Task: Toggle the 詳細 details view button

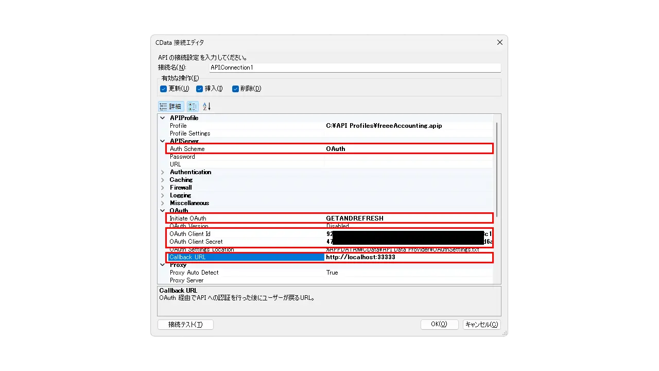Action: pyautogui.click(x=171, y=107)
